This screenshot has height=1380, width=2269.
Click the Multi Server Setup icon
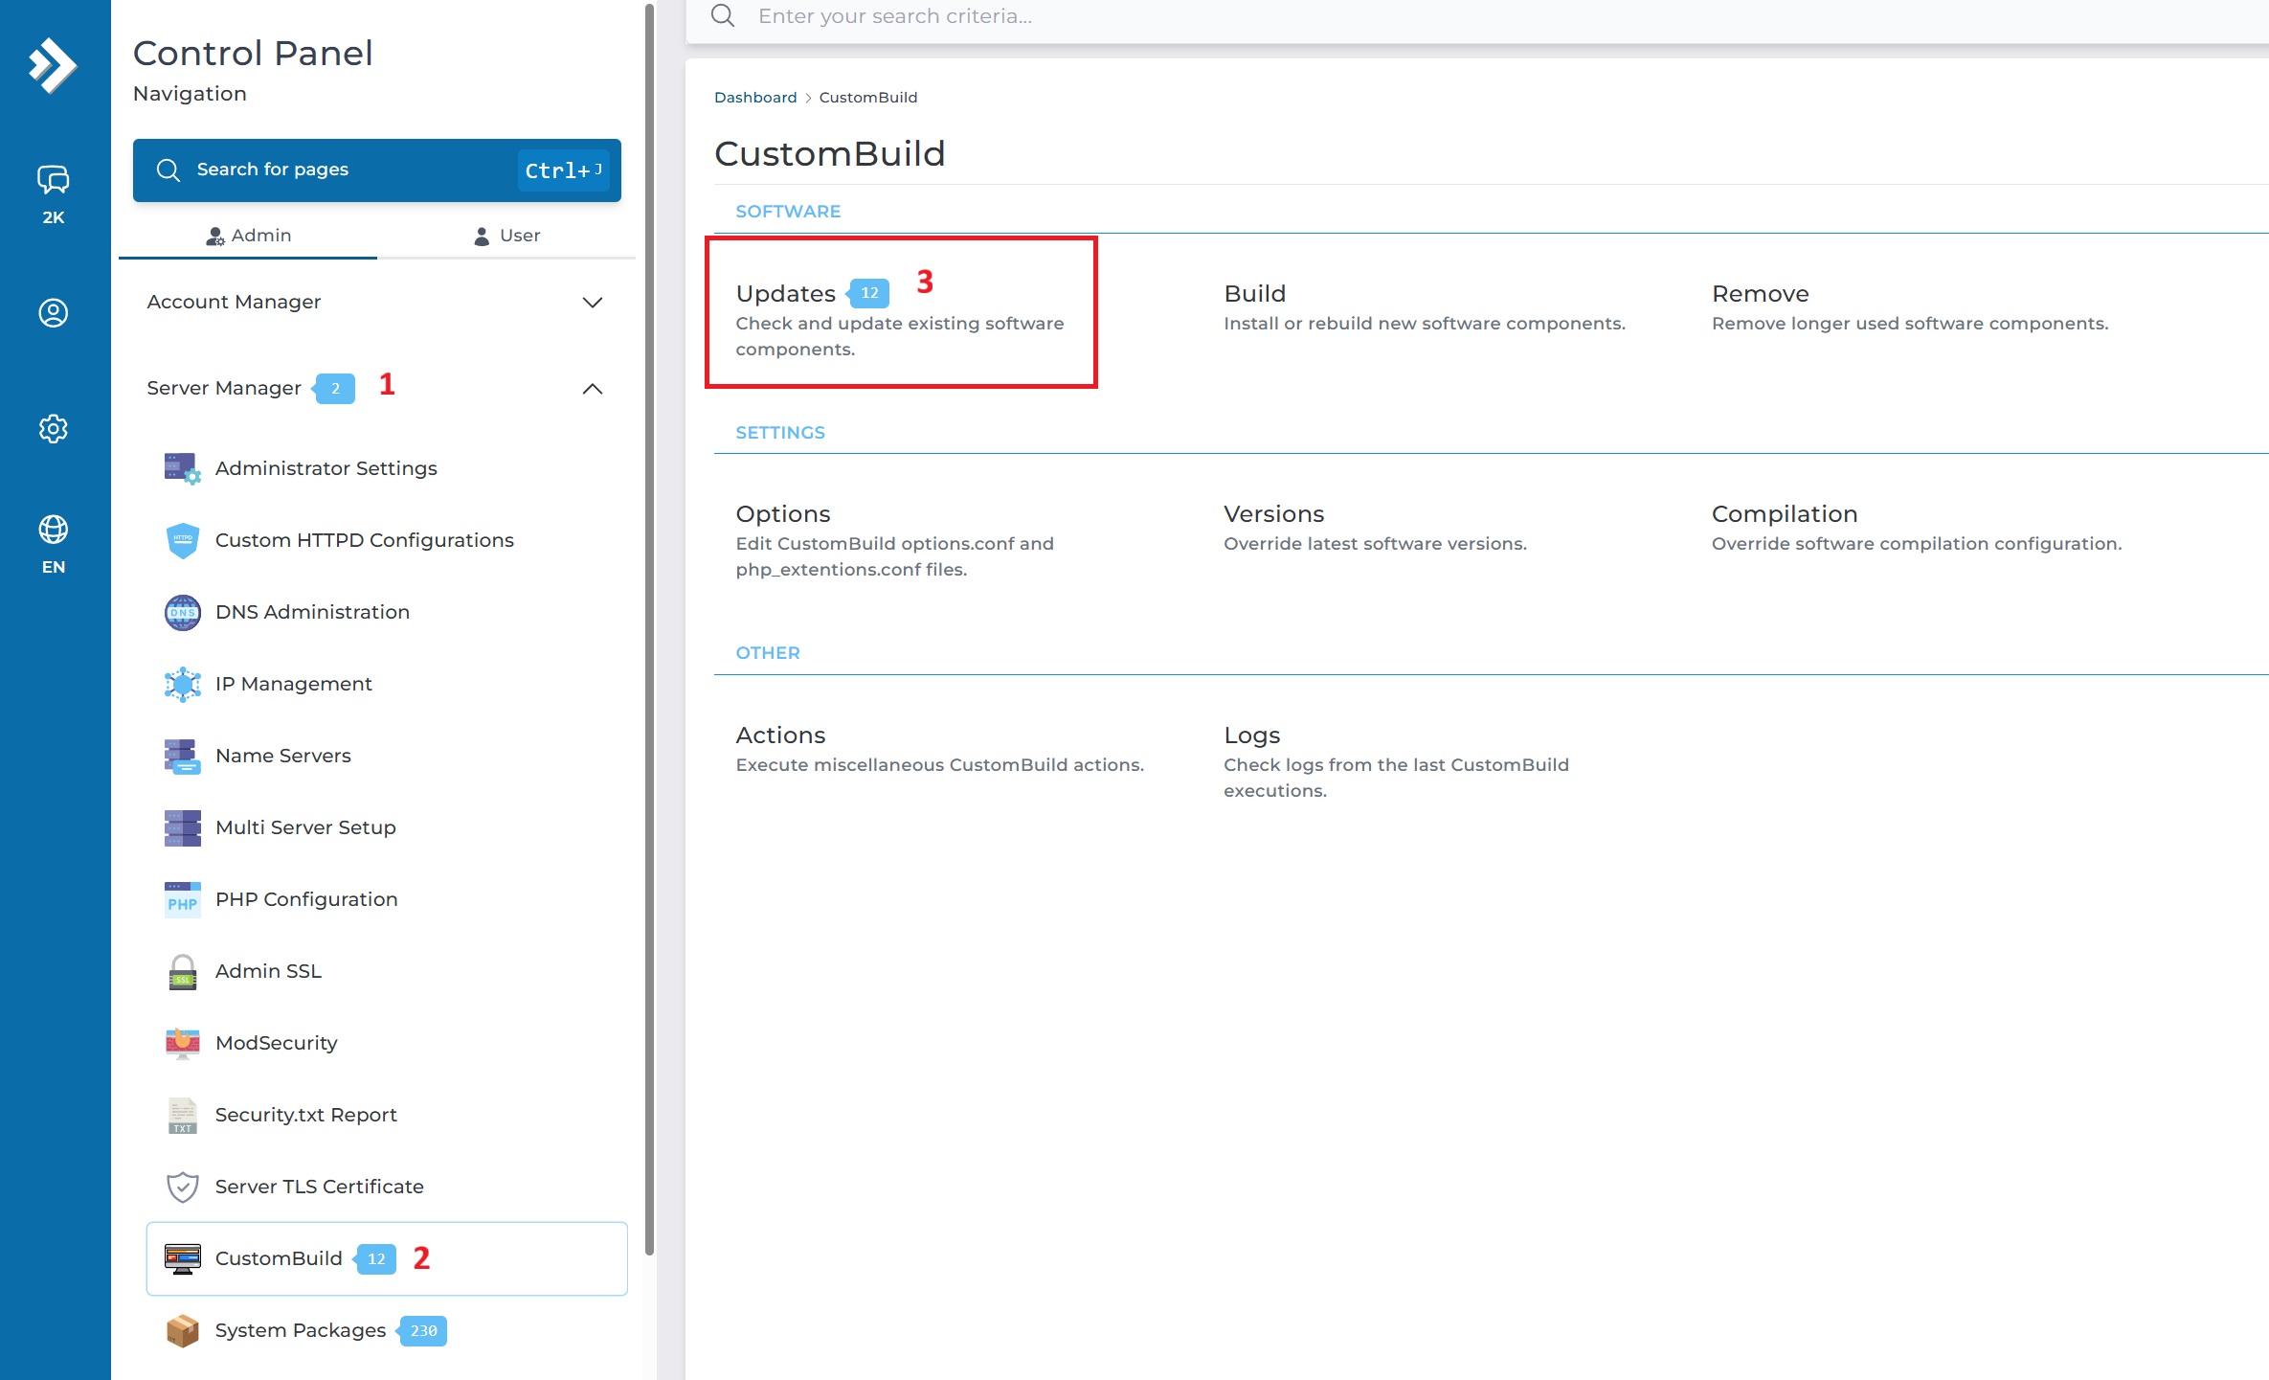(x=182, y=827)
